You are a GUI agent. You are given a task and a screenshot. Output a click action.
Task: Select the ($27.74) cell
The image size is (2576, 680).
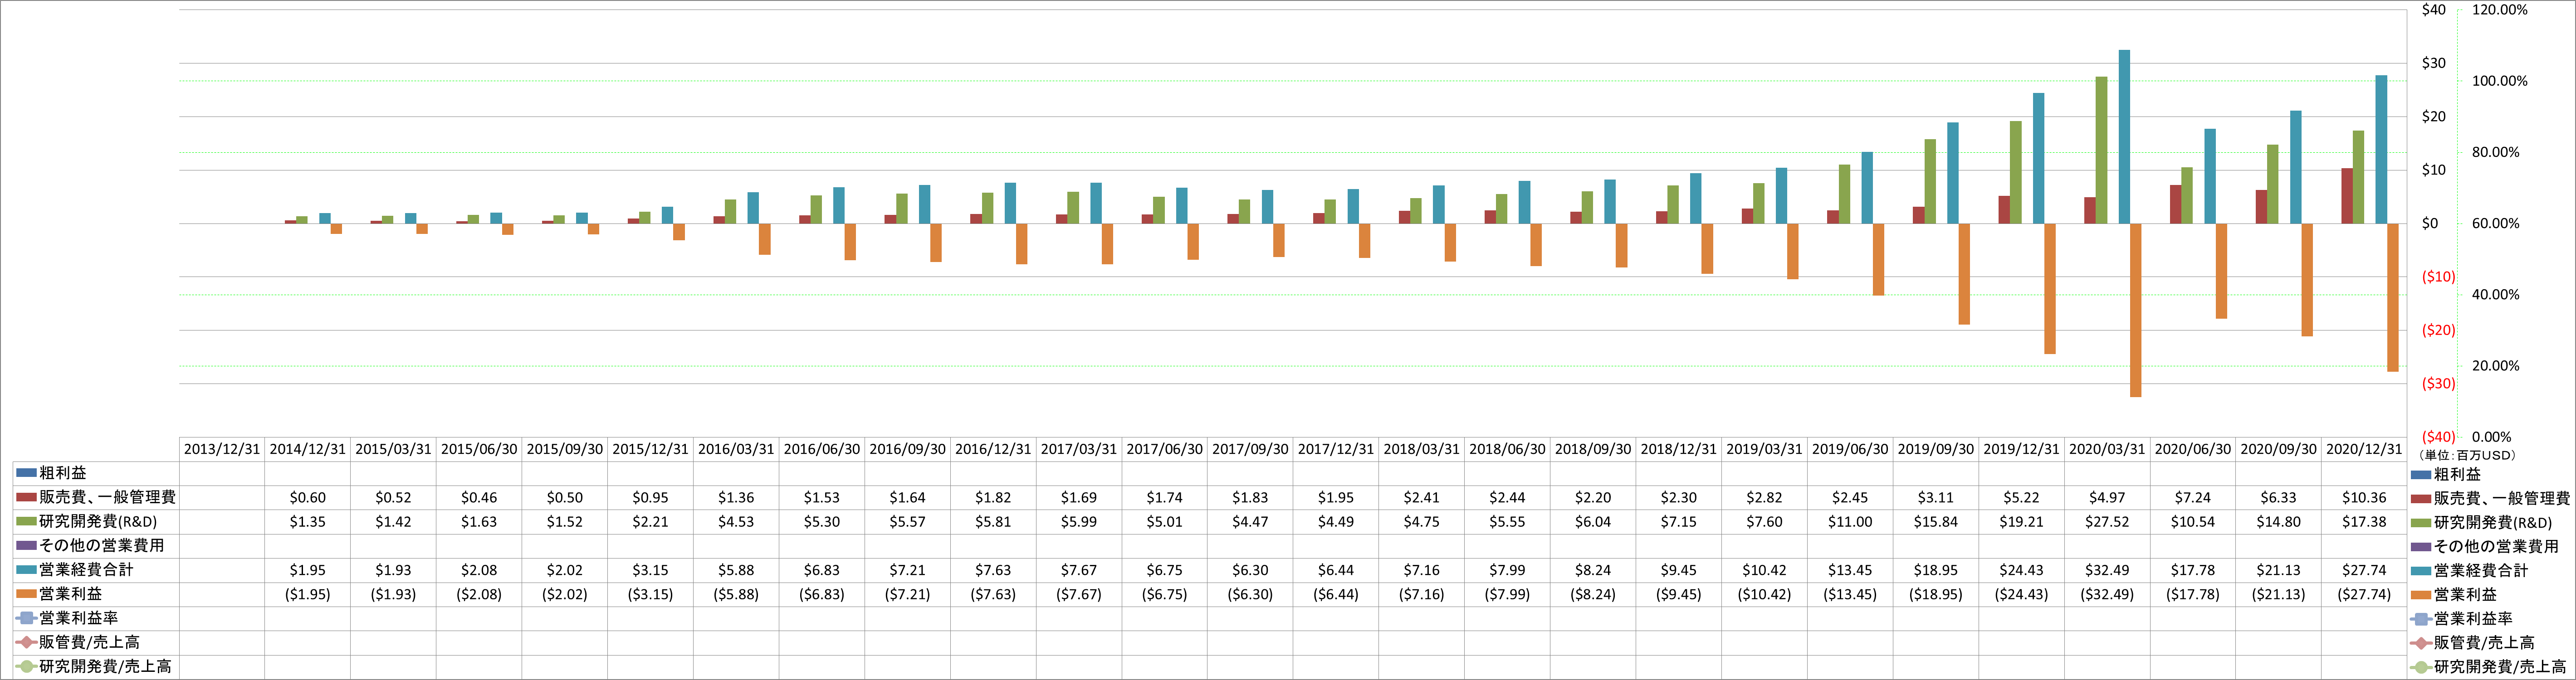coord(2364,594)
